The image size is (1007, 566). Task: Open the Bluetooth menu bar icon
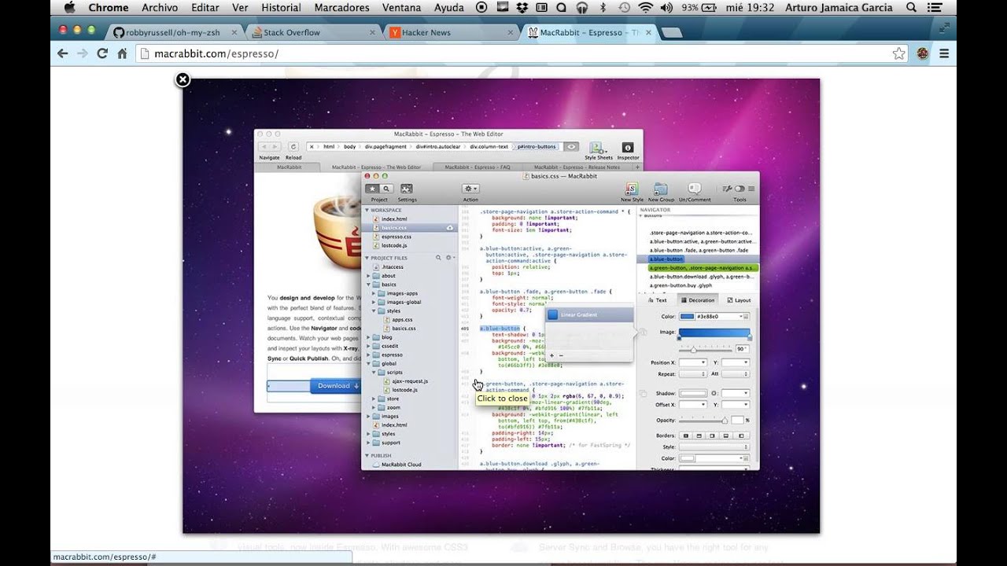[603, 8]
